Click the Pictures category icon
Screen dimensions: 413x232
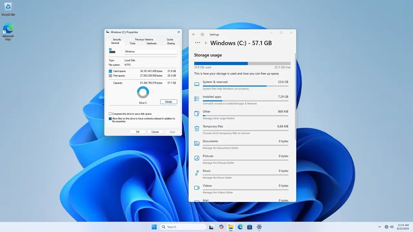tap(197, 158)
